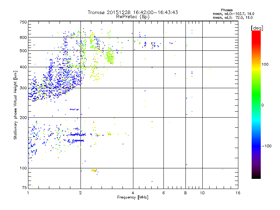Click the x-axis '10' tick label
This screenshot has width=280, height=210.
pyautogui.click(x=202, y=193)
